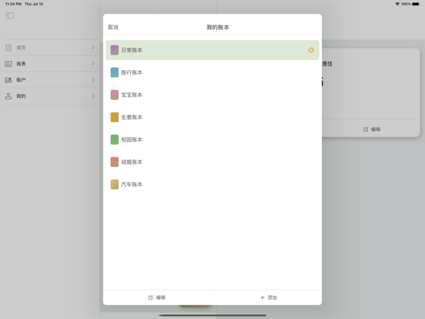The width and height of the screenshot is (425, 319).
Task: Expand the 我的 row chevron
Action: point(93,96)
